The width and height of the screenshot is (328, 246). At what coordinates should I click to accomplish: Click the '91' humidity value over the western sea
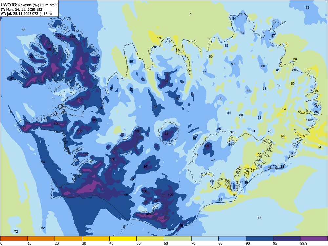(x=11, y=112)
